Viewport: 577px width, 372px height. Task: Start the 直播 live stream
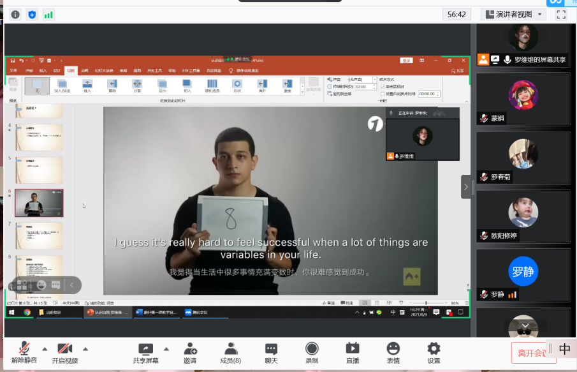353,353
